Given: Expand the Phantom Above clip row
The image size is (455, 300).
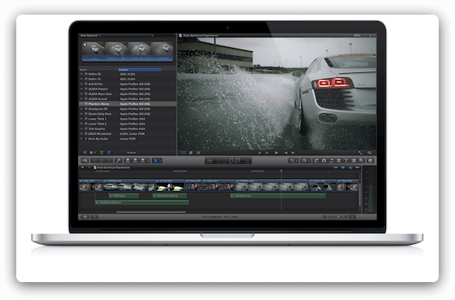Looking at the screenshot, I should 81,104.
